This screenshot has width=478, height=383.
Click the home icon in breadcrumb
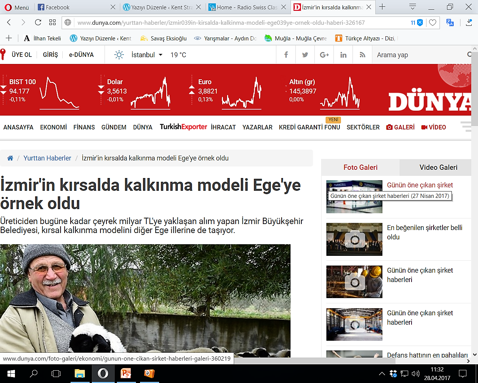pos(10,158)
